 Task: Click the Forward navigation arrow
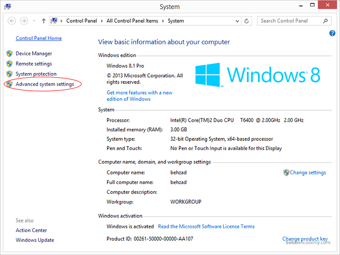[x=24, y=21]
